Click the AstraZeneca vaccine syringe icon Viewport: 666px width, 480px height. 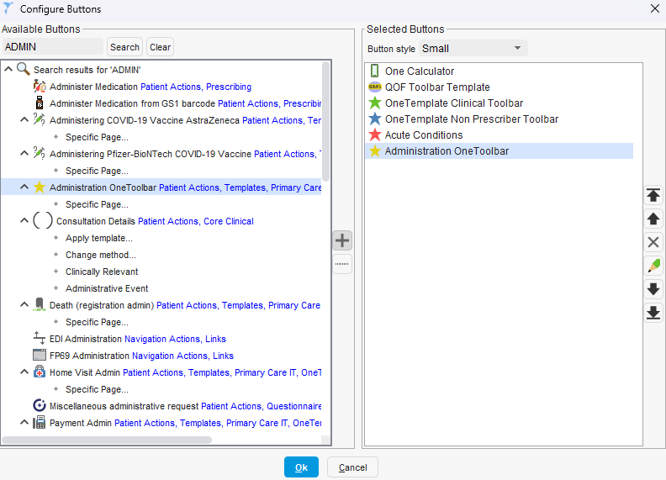click(x=39, y=119)
